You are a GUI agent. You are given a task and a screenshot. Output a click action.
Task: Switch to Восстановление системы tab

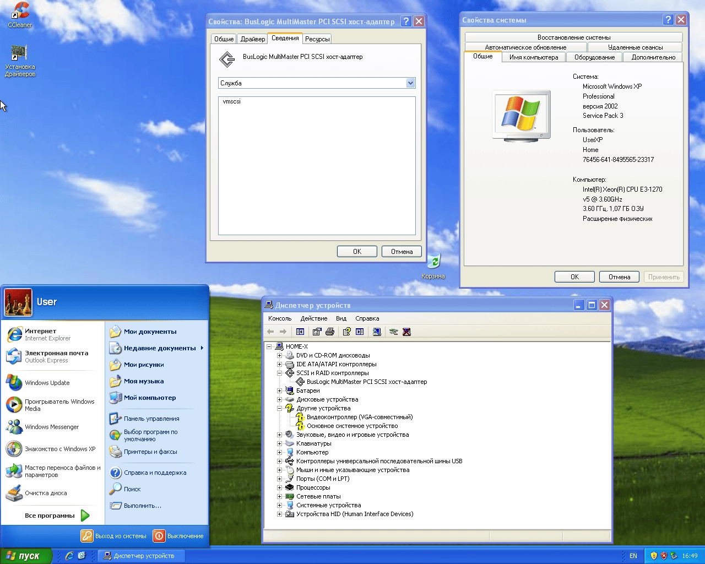[574, 37]
